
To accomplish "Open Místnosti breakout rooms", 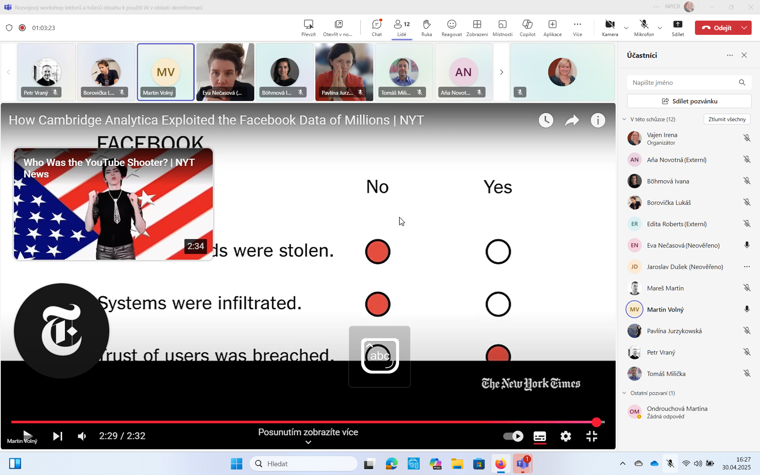I will pyautogui.click(x=502, y=28).
